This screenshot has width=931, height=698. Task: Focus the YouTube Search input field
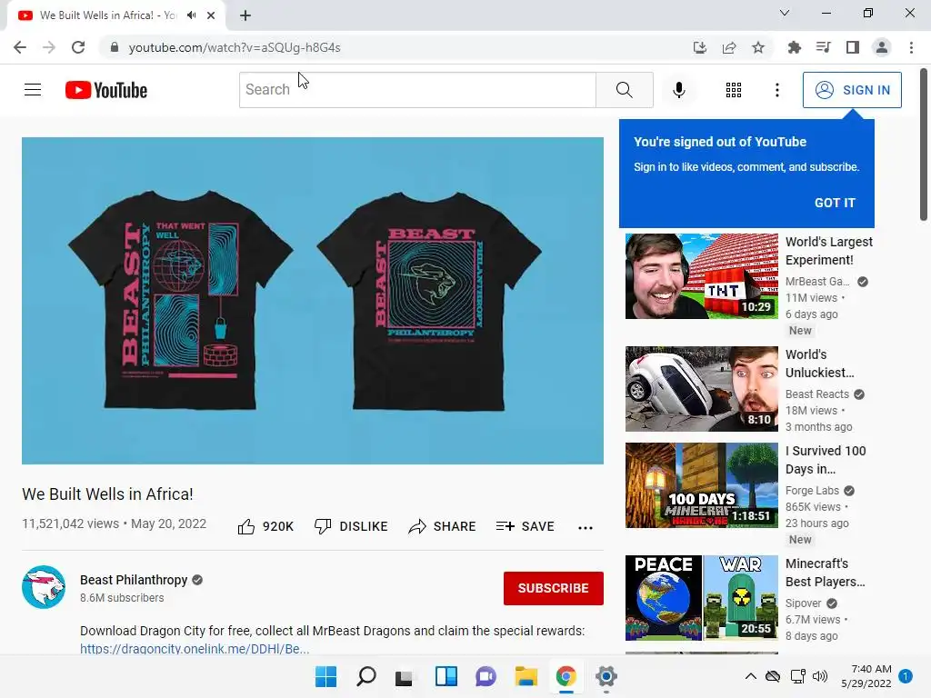[417, 90]
